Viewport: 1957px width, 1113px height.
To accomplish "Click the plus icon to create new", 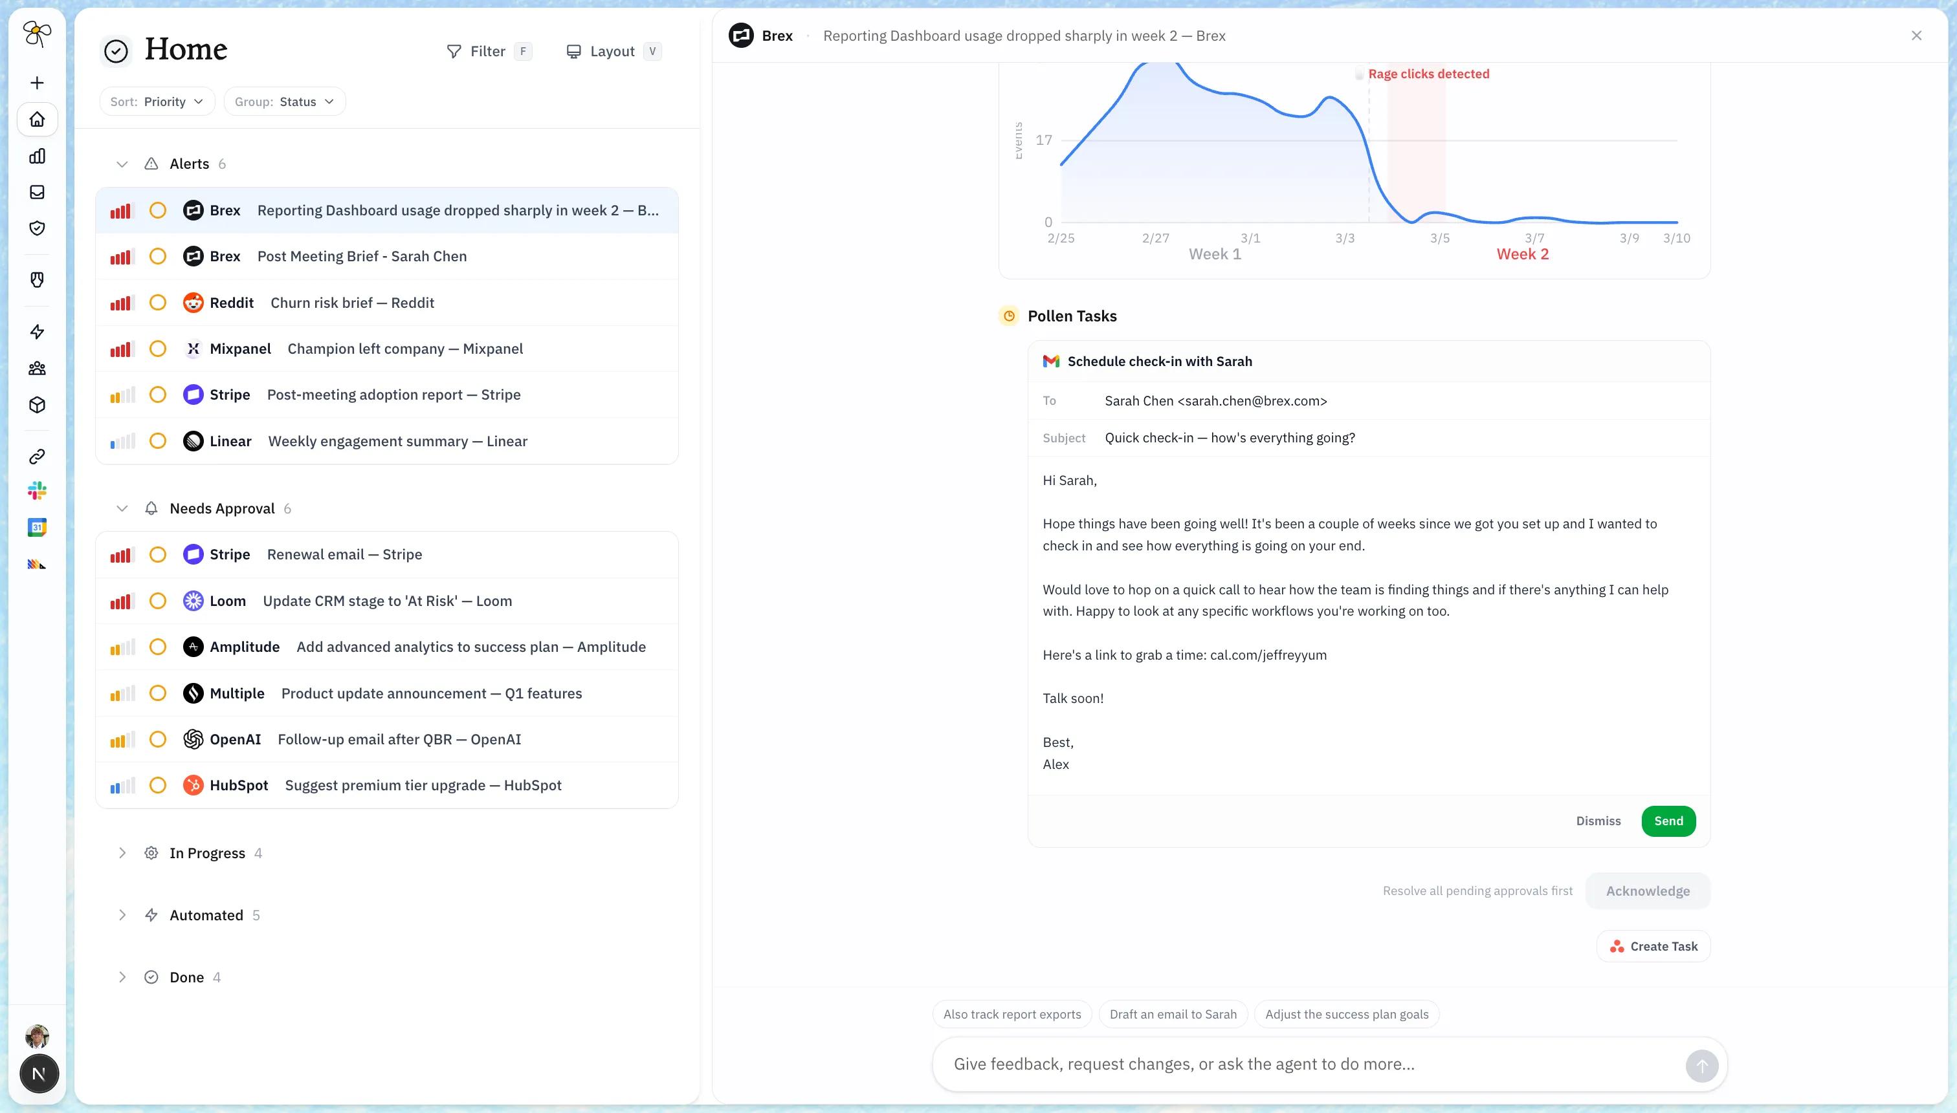I will pos(37,83).
